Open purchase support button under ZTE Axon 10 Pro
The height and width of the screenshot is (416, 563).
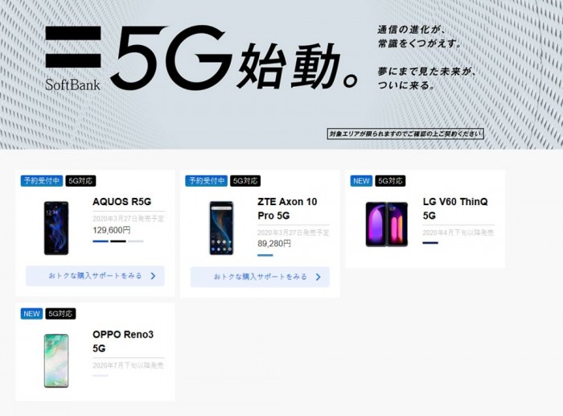260,277
